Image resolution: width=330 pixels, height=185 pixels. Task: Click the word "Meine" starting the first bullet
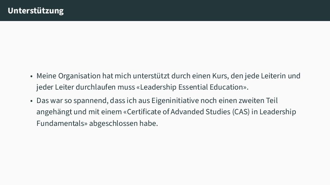tap(46, 76)
